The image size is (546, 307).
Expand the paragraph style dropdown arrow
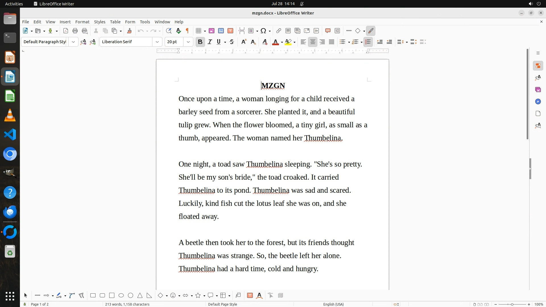coord(73,42)
